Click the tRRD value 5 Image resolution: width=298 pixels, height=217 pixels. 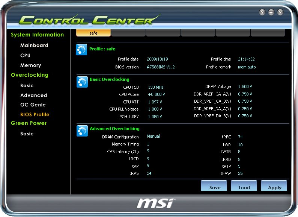(x=239, y=159)
